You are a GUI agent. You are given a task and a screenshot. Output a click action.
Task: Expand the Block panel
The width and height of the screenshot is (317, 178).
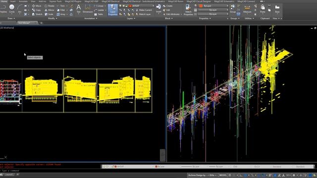pyautogui.click(x=169, y=18)
